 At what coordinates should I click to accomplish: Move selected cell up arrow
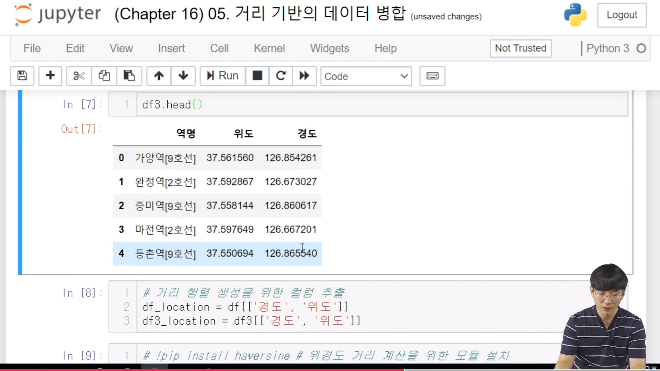[159, 76]
